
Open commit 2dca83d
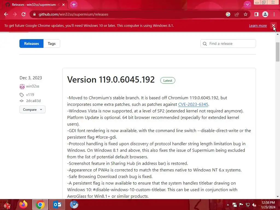click(33, 101)
